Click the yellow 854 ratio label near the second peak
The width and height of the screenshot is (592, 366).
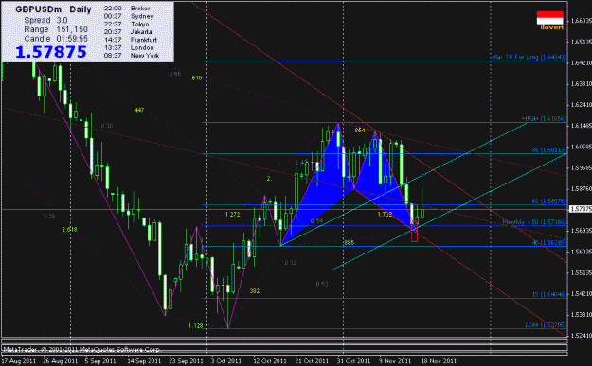(360, 131)
